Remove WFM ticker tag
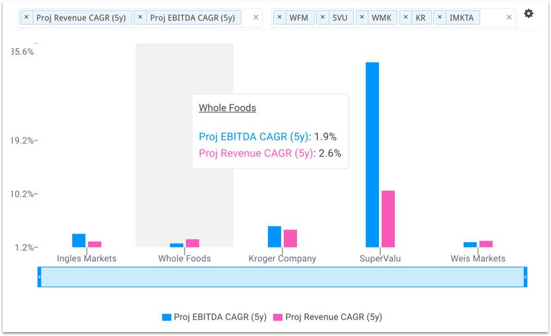 (279, 17)
